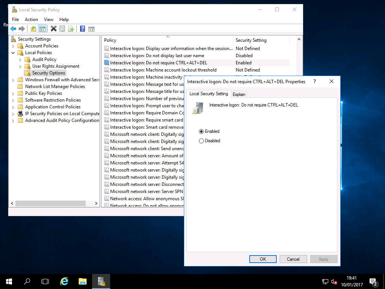
Task: Switch to the Explain tab
Action: click(x=239, y=94)
